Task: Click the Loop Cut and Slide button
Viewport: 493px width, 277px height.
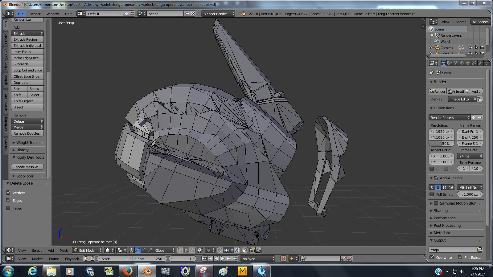Action: (27, 70)
